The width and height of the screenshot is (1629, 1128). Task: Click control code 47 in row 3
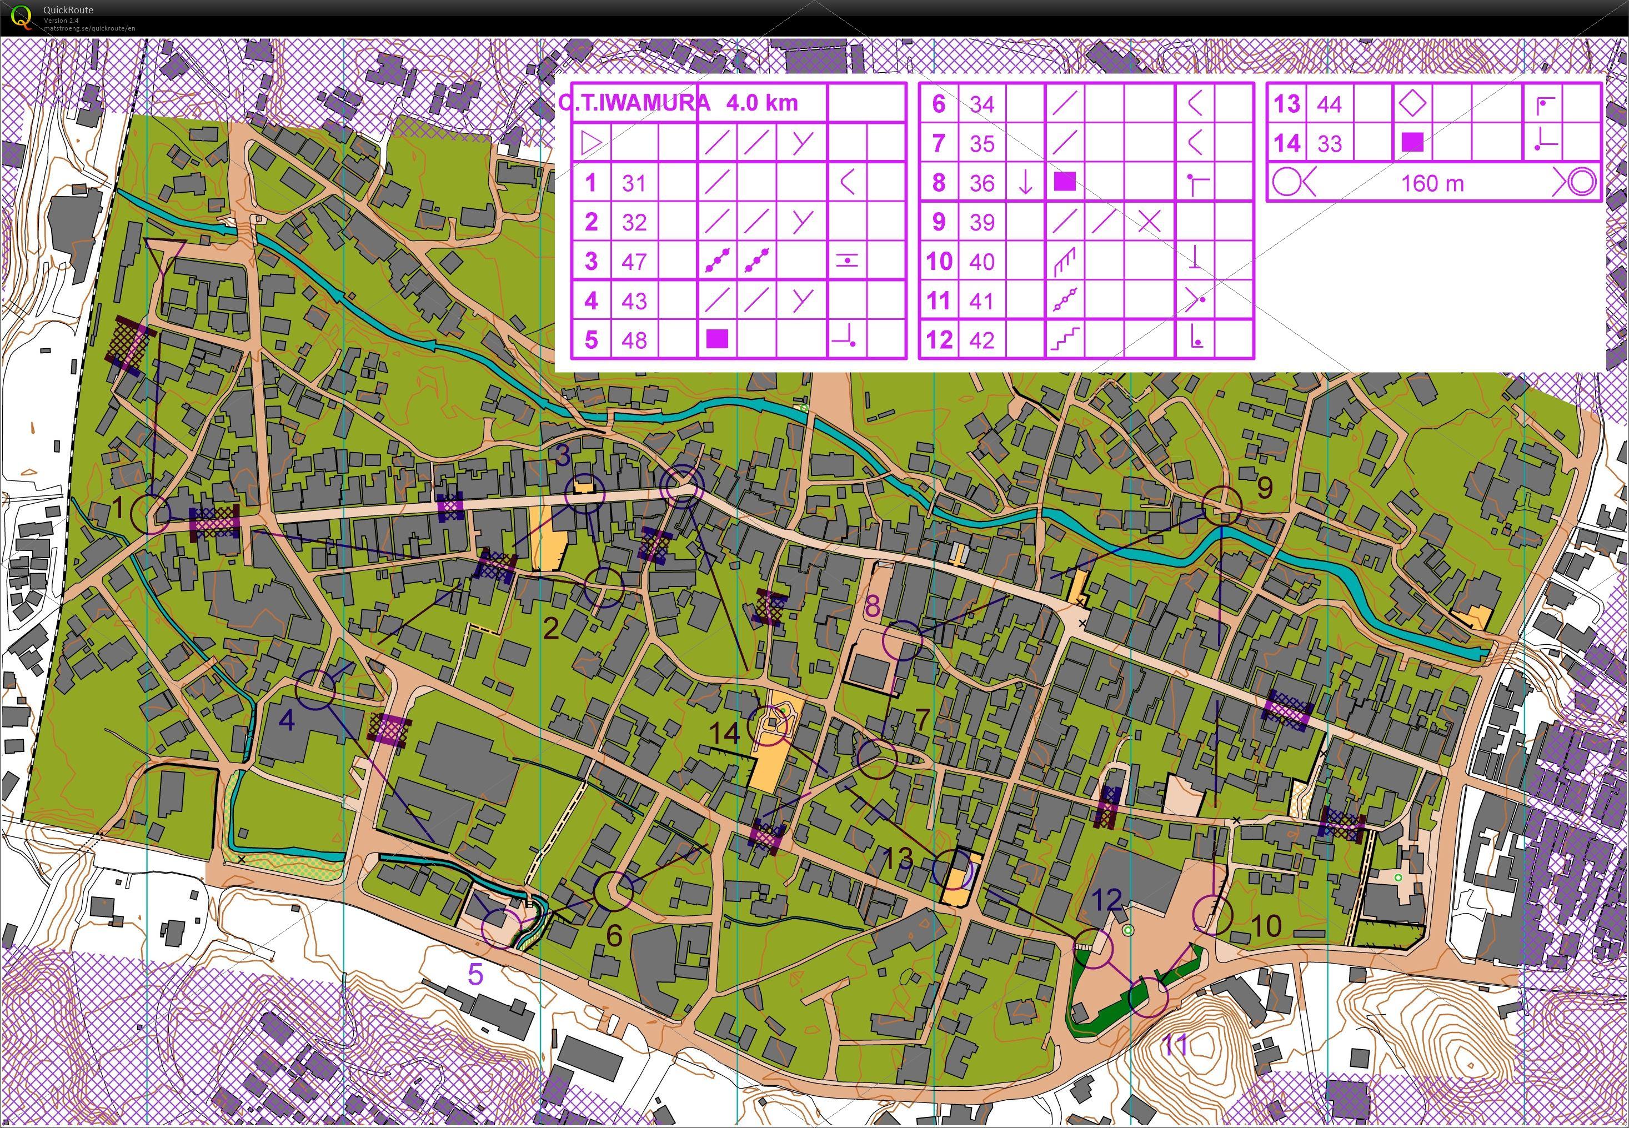(634, 262)
